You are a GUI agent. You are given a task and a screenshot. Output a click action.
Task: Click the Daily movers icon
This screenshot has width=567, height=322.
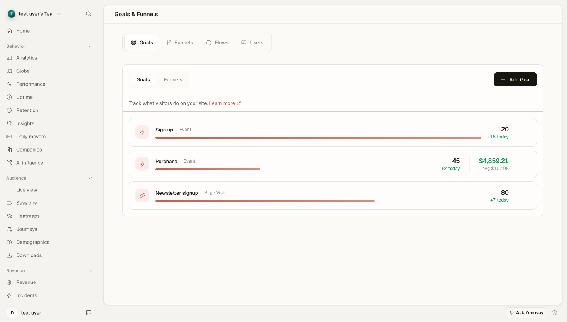click(x=9, y=137)
